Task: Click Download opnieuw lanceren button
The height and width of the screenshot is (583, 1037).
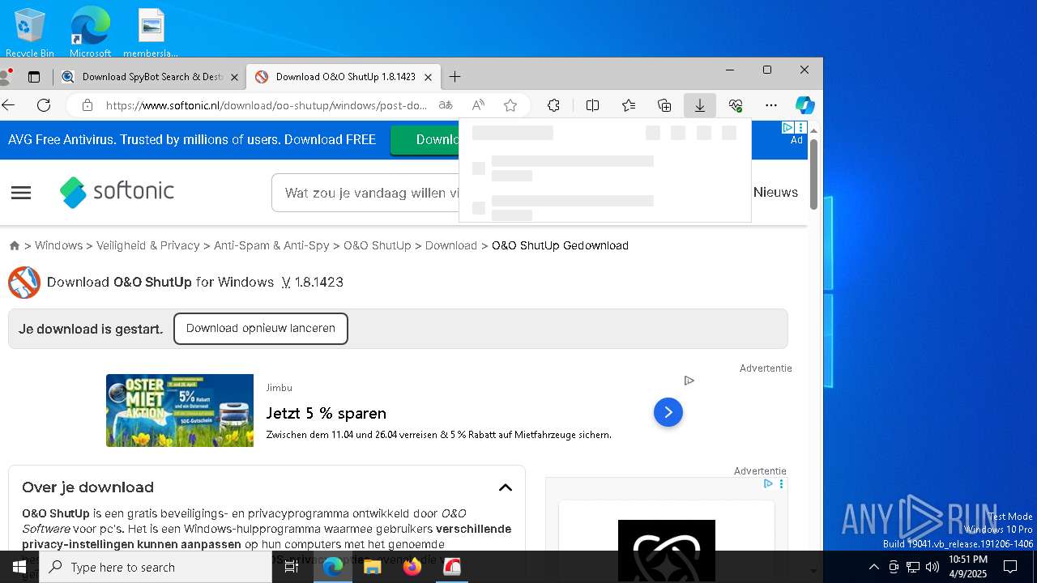Action: pos(261,329)
